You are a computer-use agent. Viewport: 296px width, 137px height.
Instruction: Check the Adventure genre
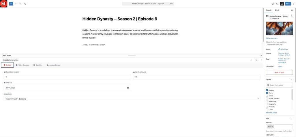(x=267, y=101)
